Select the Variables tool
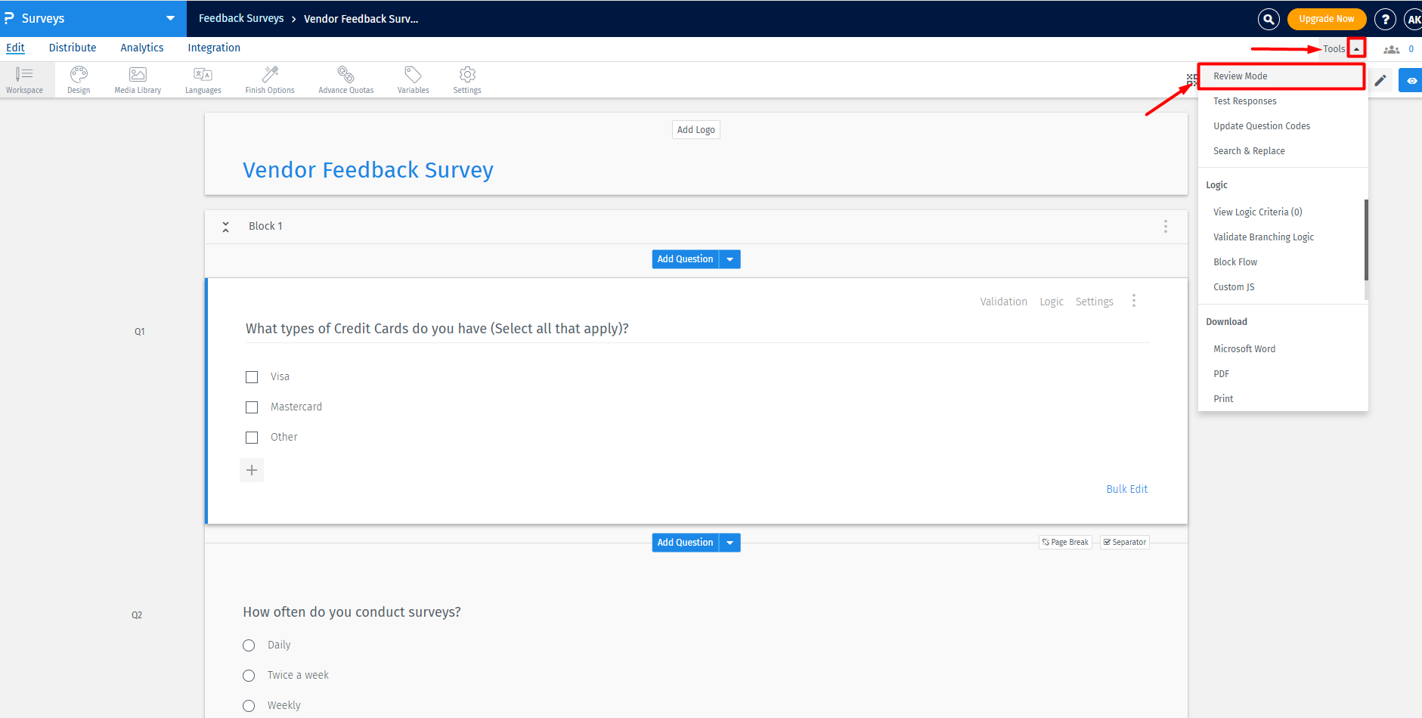This screenshot has height=718, width=1422. pos(413,79)
